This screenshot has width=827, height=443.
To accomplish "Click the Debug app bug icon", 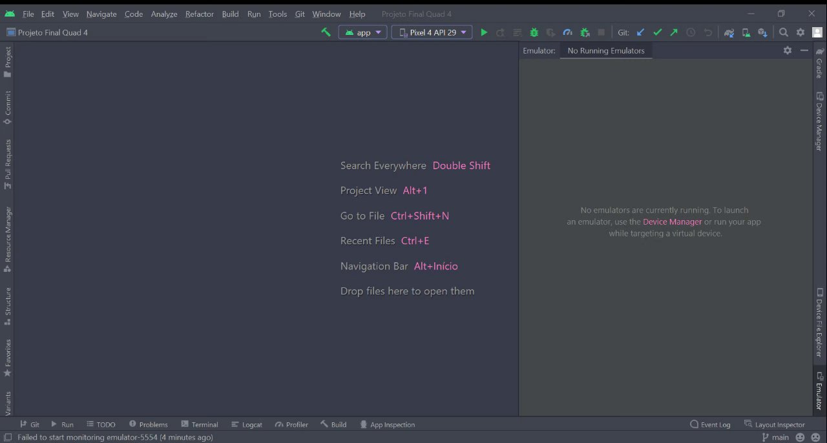I will [534, 32].
